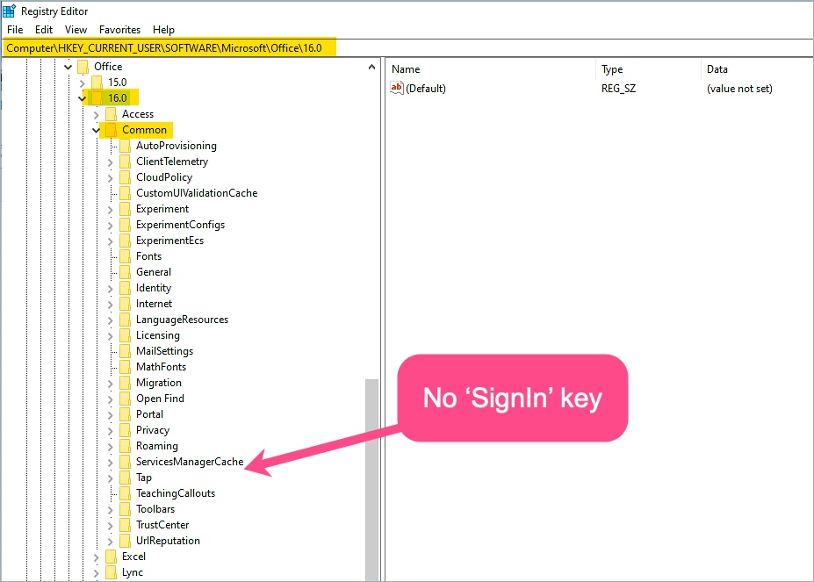Expand the Identity key

click(110, 289)
